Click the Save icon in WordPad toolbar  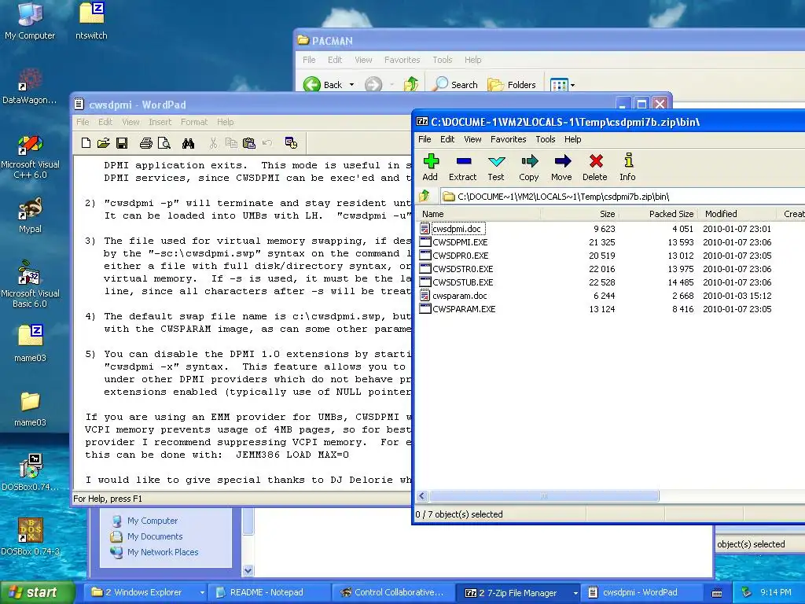point(122,143)
